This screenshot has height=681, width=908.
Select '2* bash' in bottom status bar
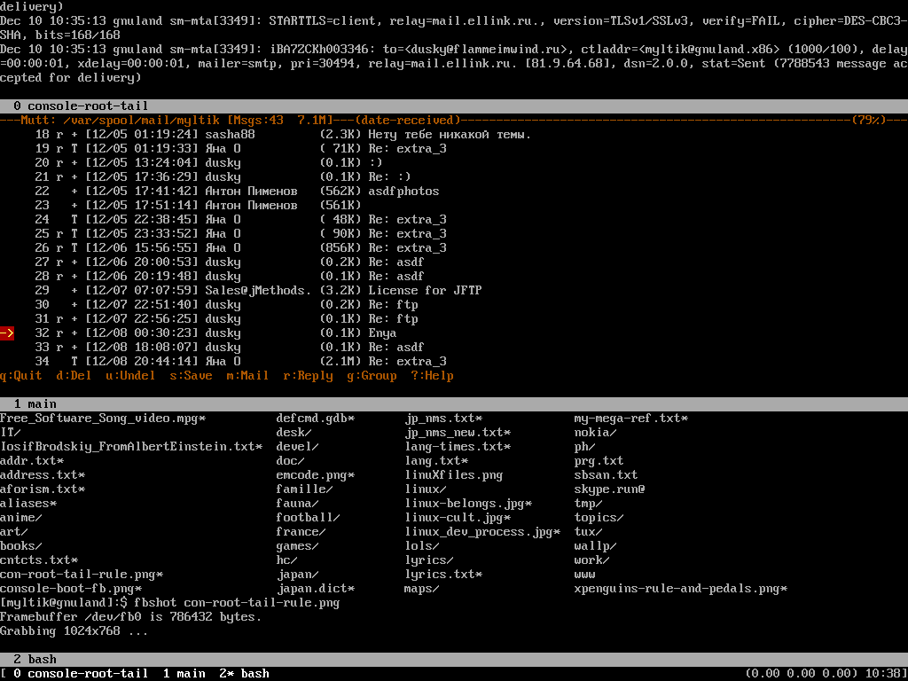tap(244, 674)
